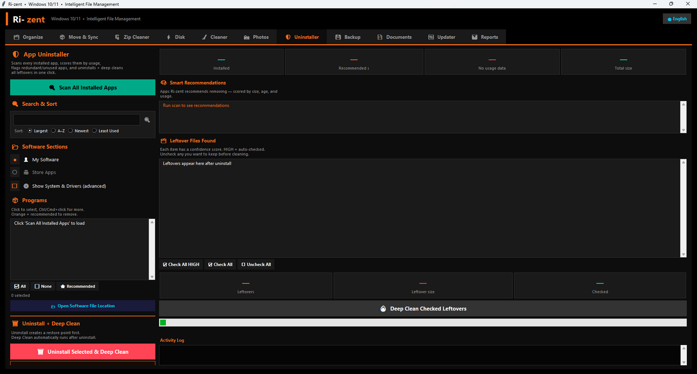The width and height of the screenshot is (697, 374).
Task: Select Newest sort option
Action: 79,131
